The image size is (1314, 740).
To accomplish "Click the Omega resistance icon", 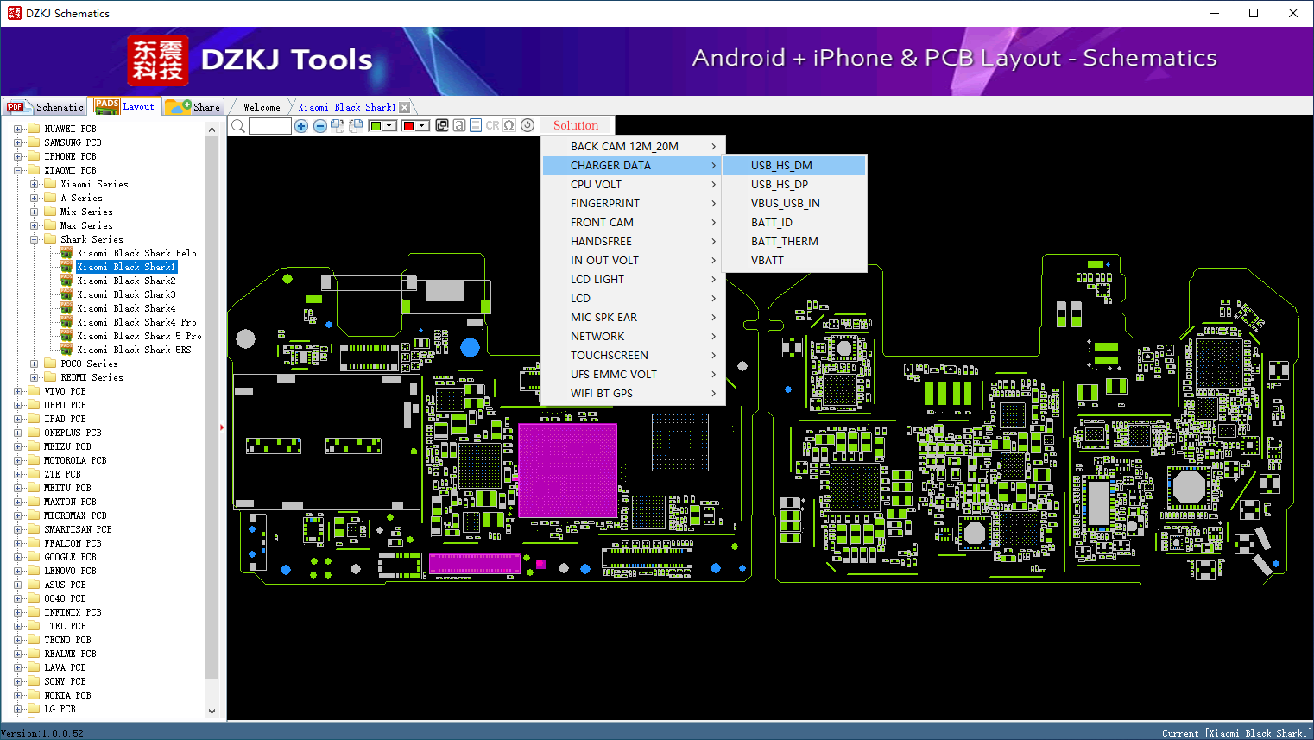I will 509,125.
